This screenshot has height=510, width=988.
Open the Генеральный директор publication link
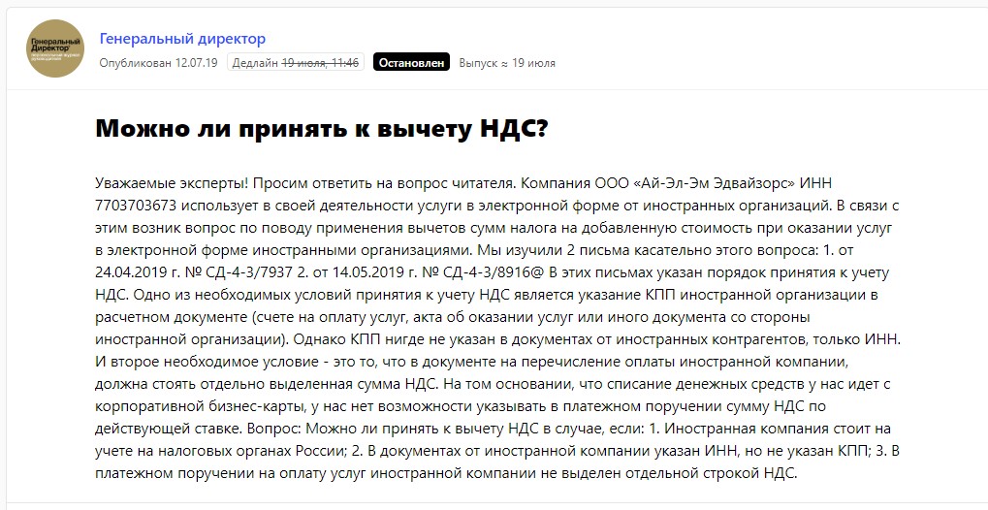pos(182,39)
